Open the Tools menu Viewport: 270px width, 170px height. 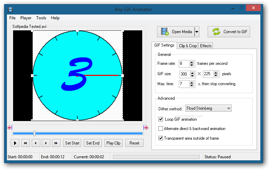pyautogui.click(x=41, y=18)
